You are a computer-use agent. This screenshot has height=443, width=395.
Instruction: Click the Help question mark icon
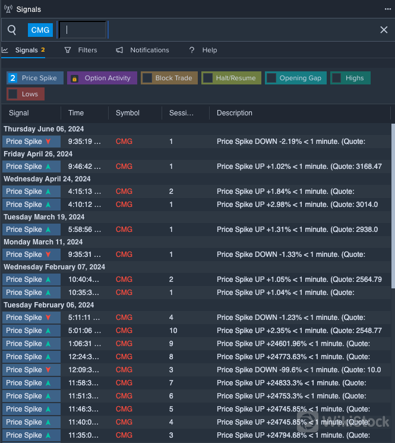tap(192, 51)
